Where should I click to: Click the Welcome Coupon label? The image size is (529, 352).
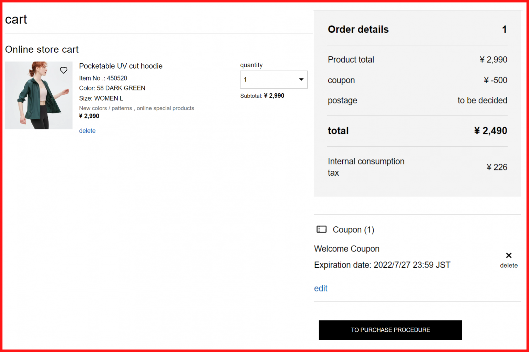pos(346,249)
